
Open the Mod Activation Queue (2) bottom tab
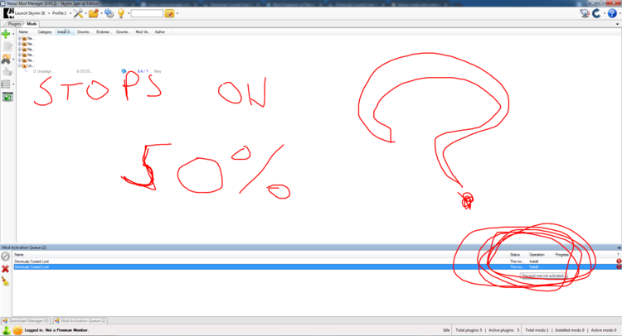(80, 320)
